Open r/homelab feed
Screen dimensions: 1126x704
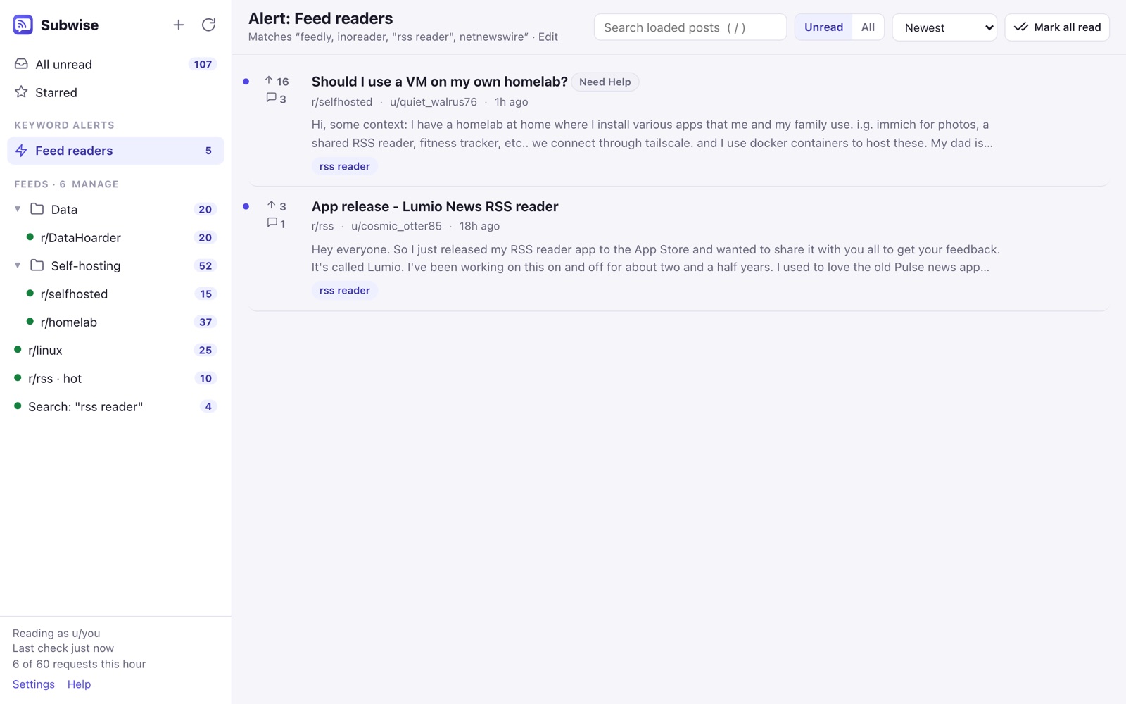click(x=115, y=322)
